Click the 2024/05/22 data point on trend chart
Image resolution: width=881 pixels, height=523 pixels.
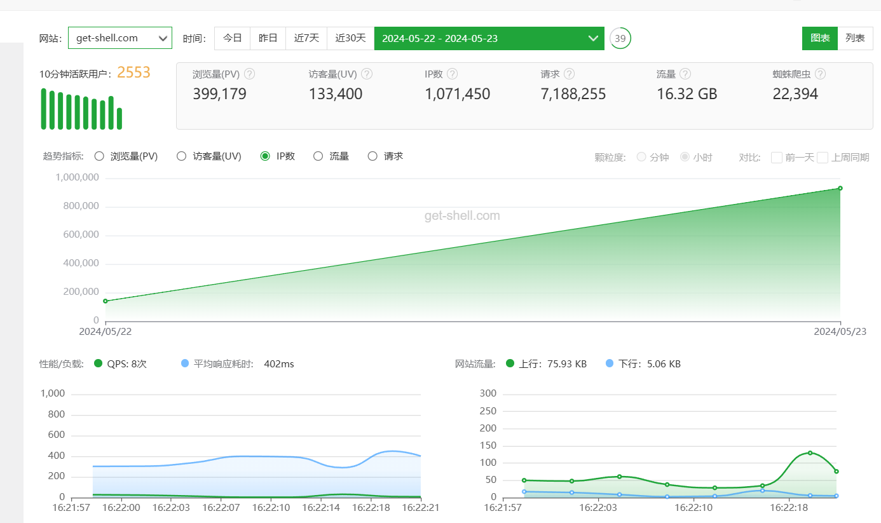(x=106, y=301)
